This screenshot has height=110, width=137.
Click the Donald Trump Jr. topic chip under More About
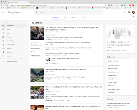pyautogui.click(x=36, y=45)
